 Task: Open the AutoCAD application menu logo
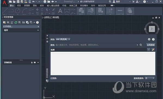[4, 3]
